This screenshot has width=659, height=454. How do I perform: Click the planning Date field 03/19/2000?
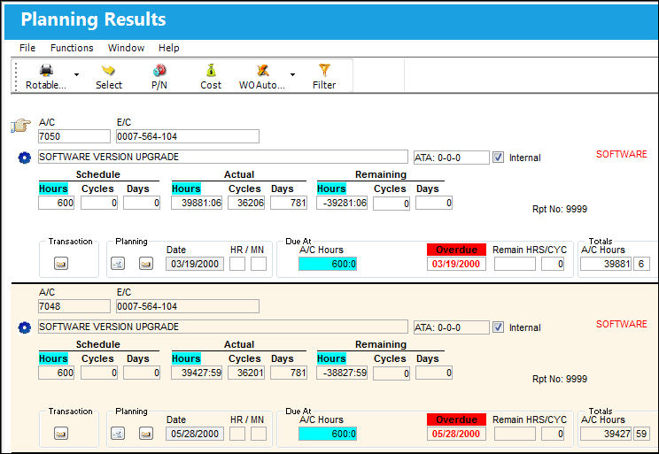195,264
